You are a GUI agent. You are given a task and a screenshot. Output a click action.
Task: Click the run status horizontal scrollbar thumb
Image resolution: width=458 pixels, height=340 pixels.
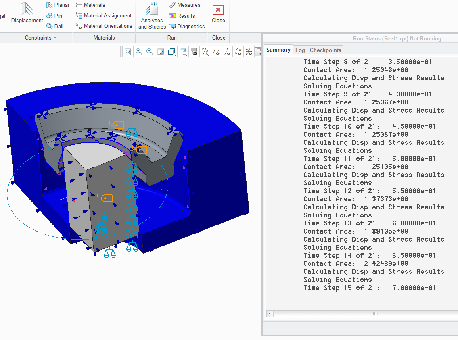coord(375,314)
